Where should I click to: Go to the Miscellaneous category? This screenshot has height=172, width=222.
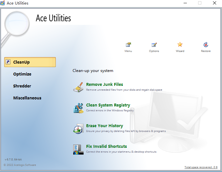point(27,98)
